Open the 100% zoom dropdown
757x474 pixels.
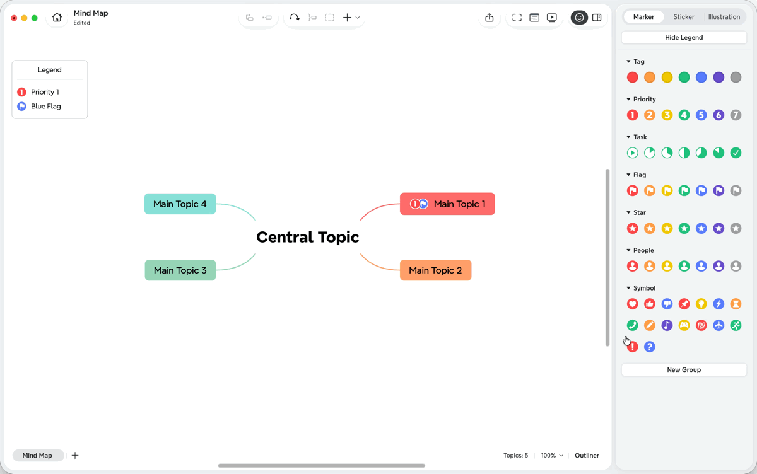(552, 455)
